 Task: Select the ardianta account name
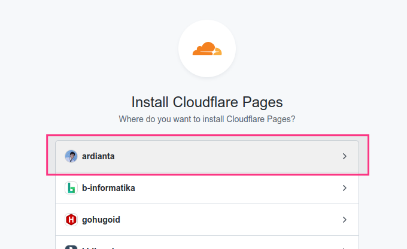point(98,156)
